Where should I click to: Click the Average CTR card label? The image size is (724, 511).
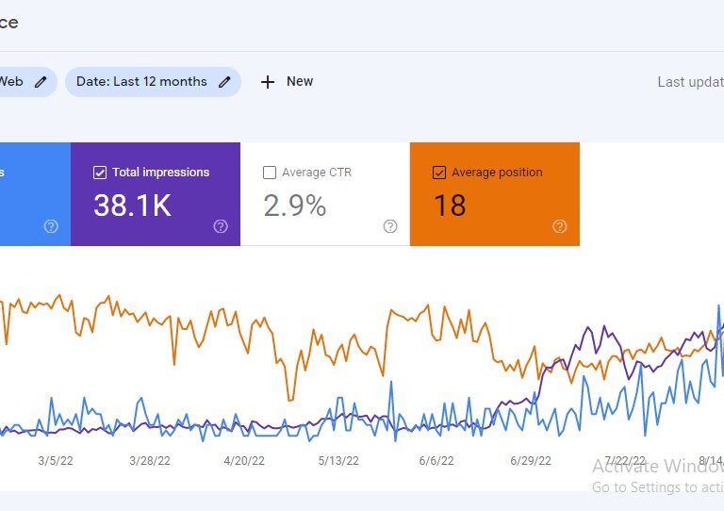(317, 173)
